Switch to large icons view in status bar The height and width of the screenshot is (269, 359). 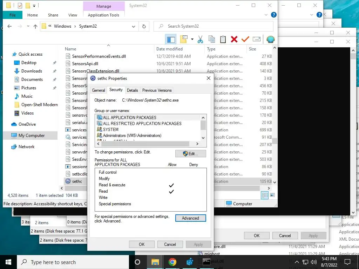[x=272, y=195]
